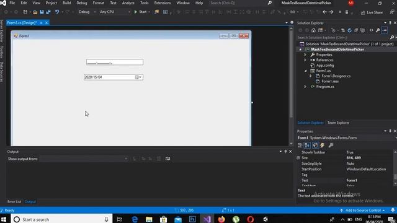The width and height of the screenshot is (397, 223).
Task: Open Photoshop from the taskbar
Action: point(192,219)
